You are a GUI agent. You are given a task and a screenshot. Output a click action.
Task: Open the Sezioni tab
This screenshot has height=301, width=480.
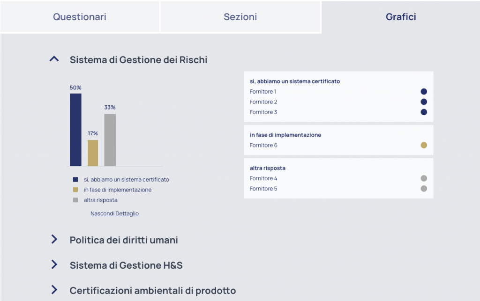(x=240, y=16)
